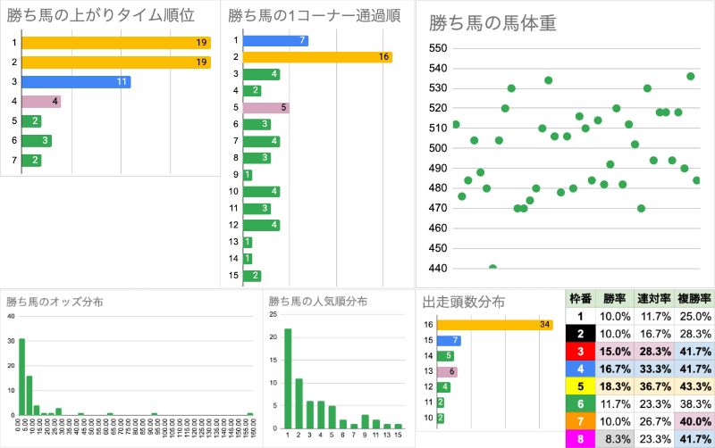Select the magenta 枠番 8 cell
The height and width of the screenshot is (448, 715).
pos(581,438)
